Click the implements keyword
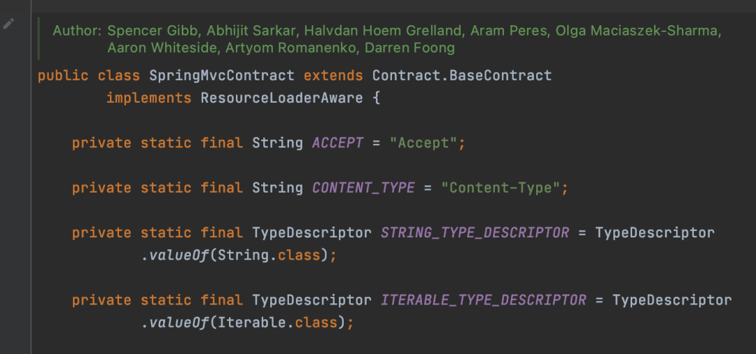The width and height of the screenshot is (756, 354). point(149,98)
